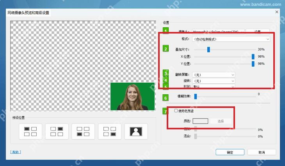Click the 叠加尺寸 slider handle
Viewport: 285px width, 166px height.
pyautogui.click(x=208, y=49)
